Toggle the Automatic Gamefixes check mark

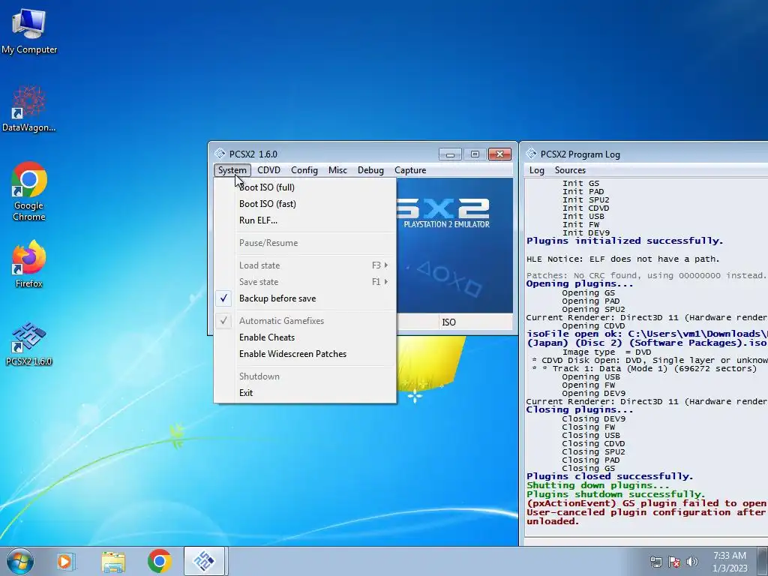tap(223, 321)
